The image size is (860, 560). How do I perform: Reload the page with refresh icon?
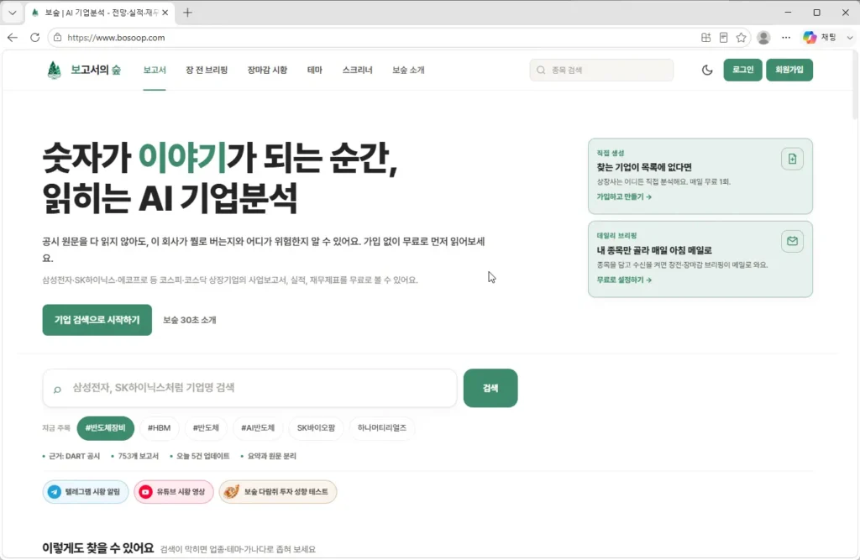[34, 37]
